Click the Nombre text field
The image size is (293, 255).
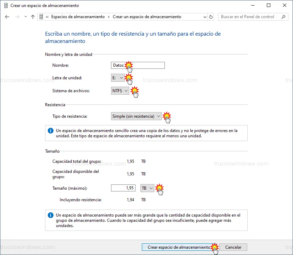(138, 65)
